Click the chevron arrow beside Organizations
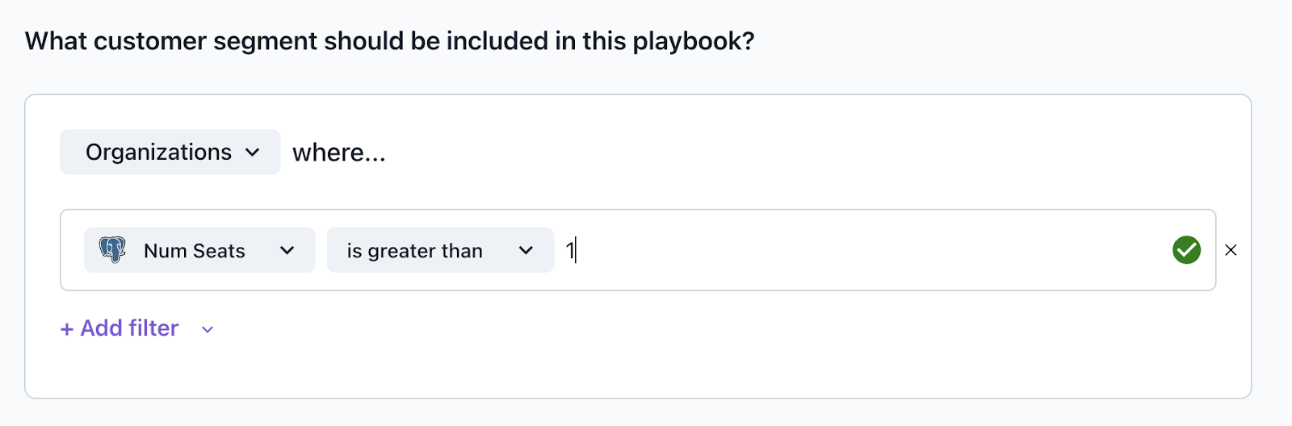1292x426 pixels. pos(253,152)
